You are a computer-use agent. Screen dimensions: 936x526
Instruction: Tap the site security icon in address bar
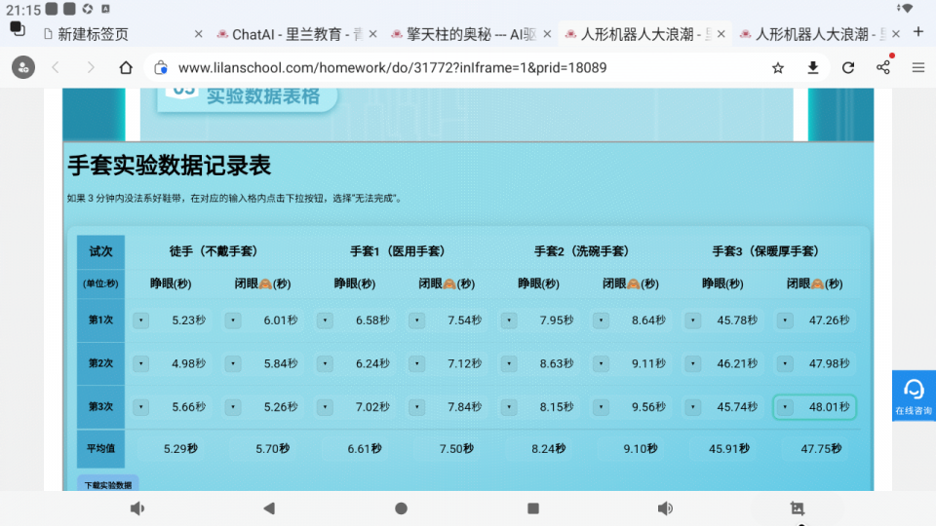click(161, 68)
